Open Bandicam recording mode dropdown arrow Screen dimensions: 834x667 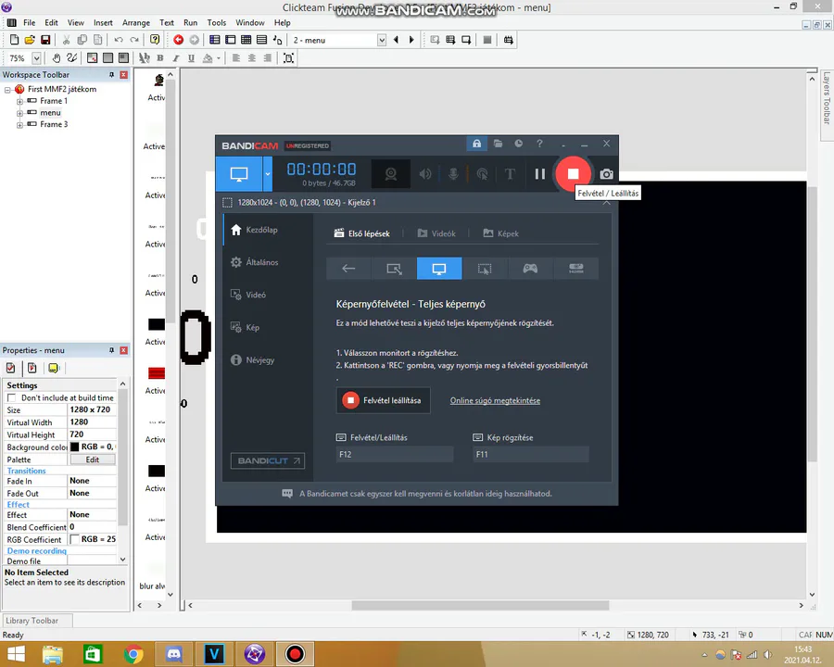pos(268,174)
